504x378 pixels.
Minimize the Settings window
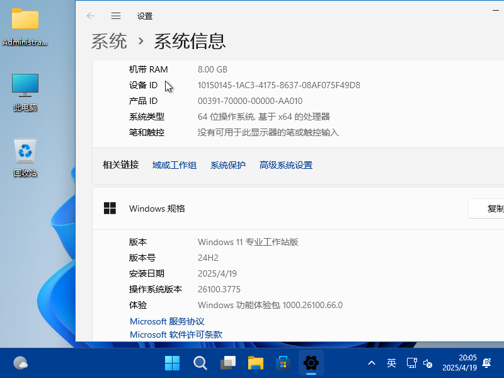(495, 10)
